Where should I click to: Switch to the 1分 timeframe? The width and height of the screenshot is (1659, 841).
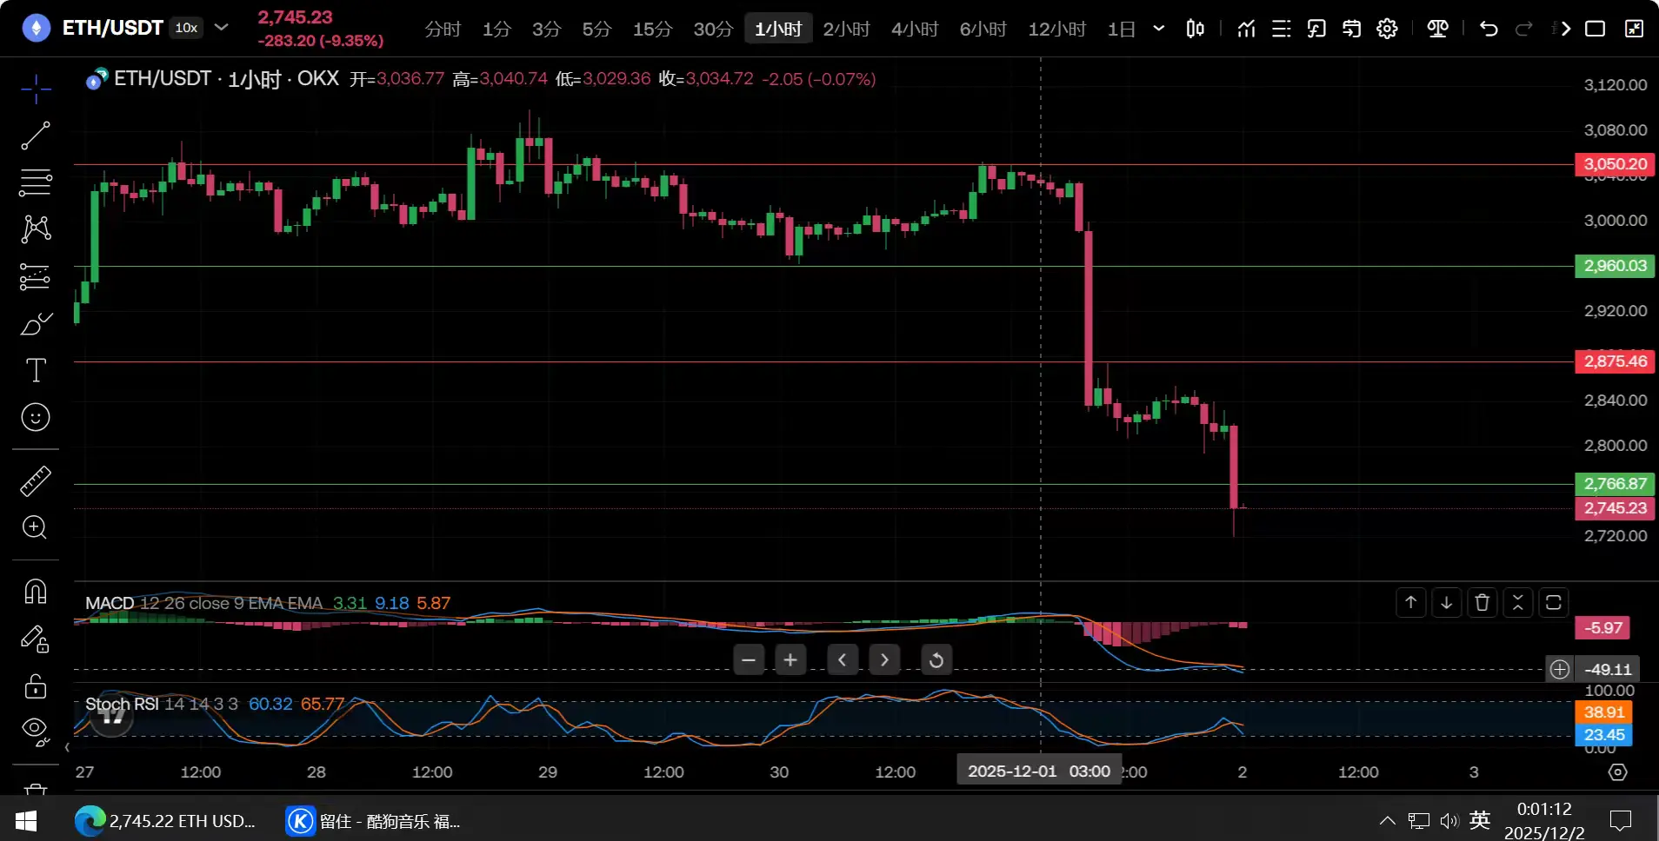pos(496,29)
